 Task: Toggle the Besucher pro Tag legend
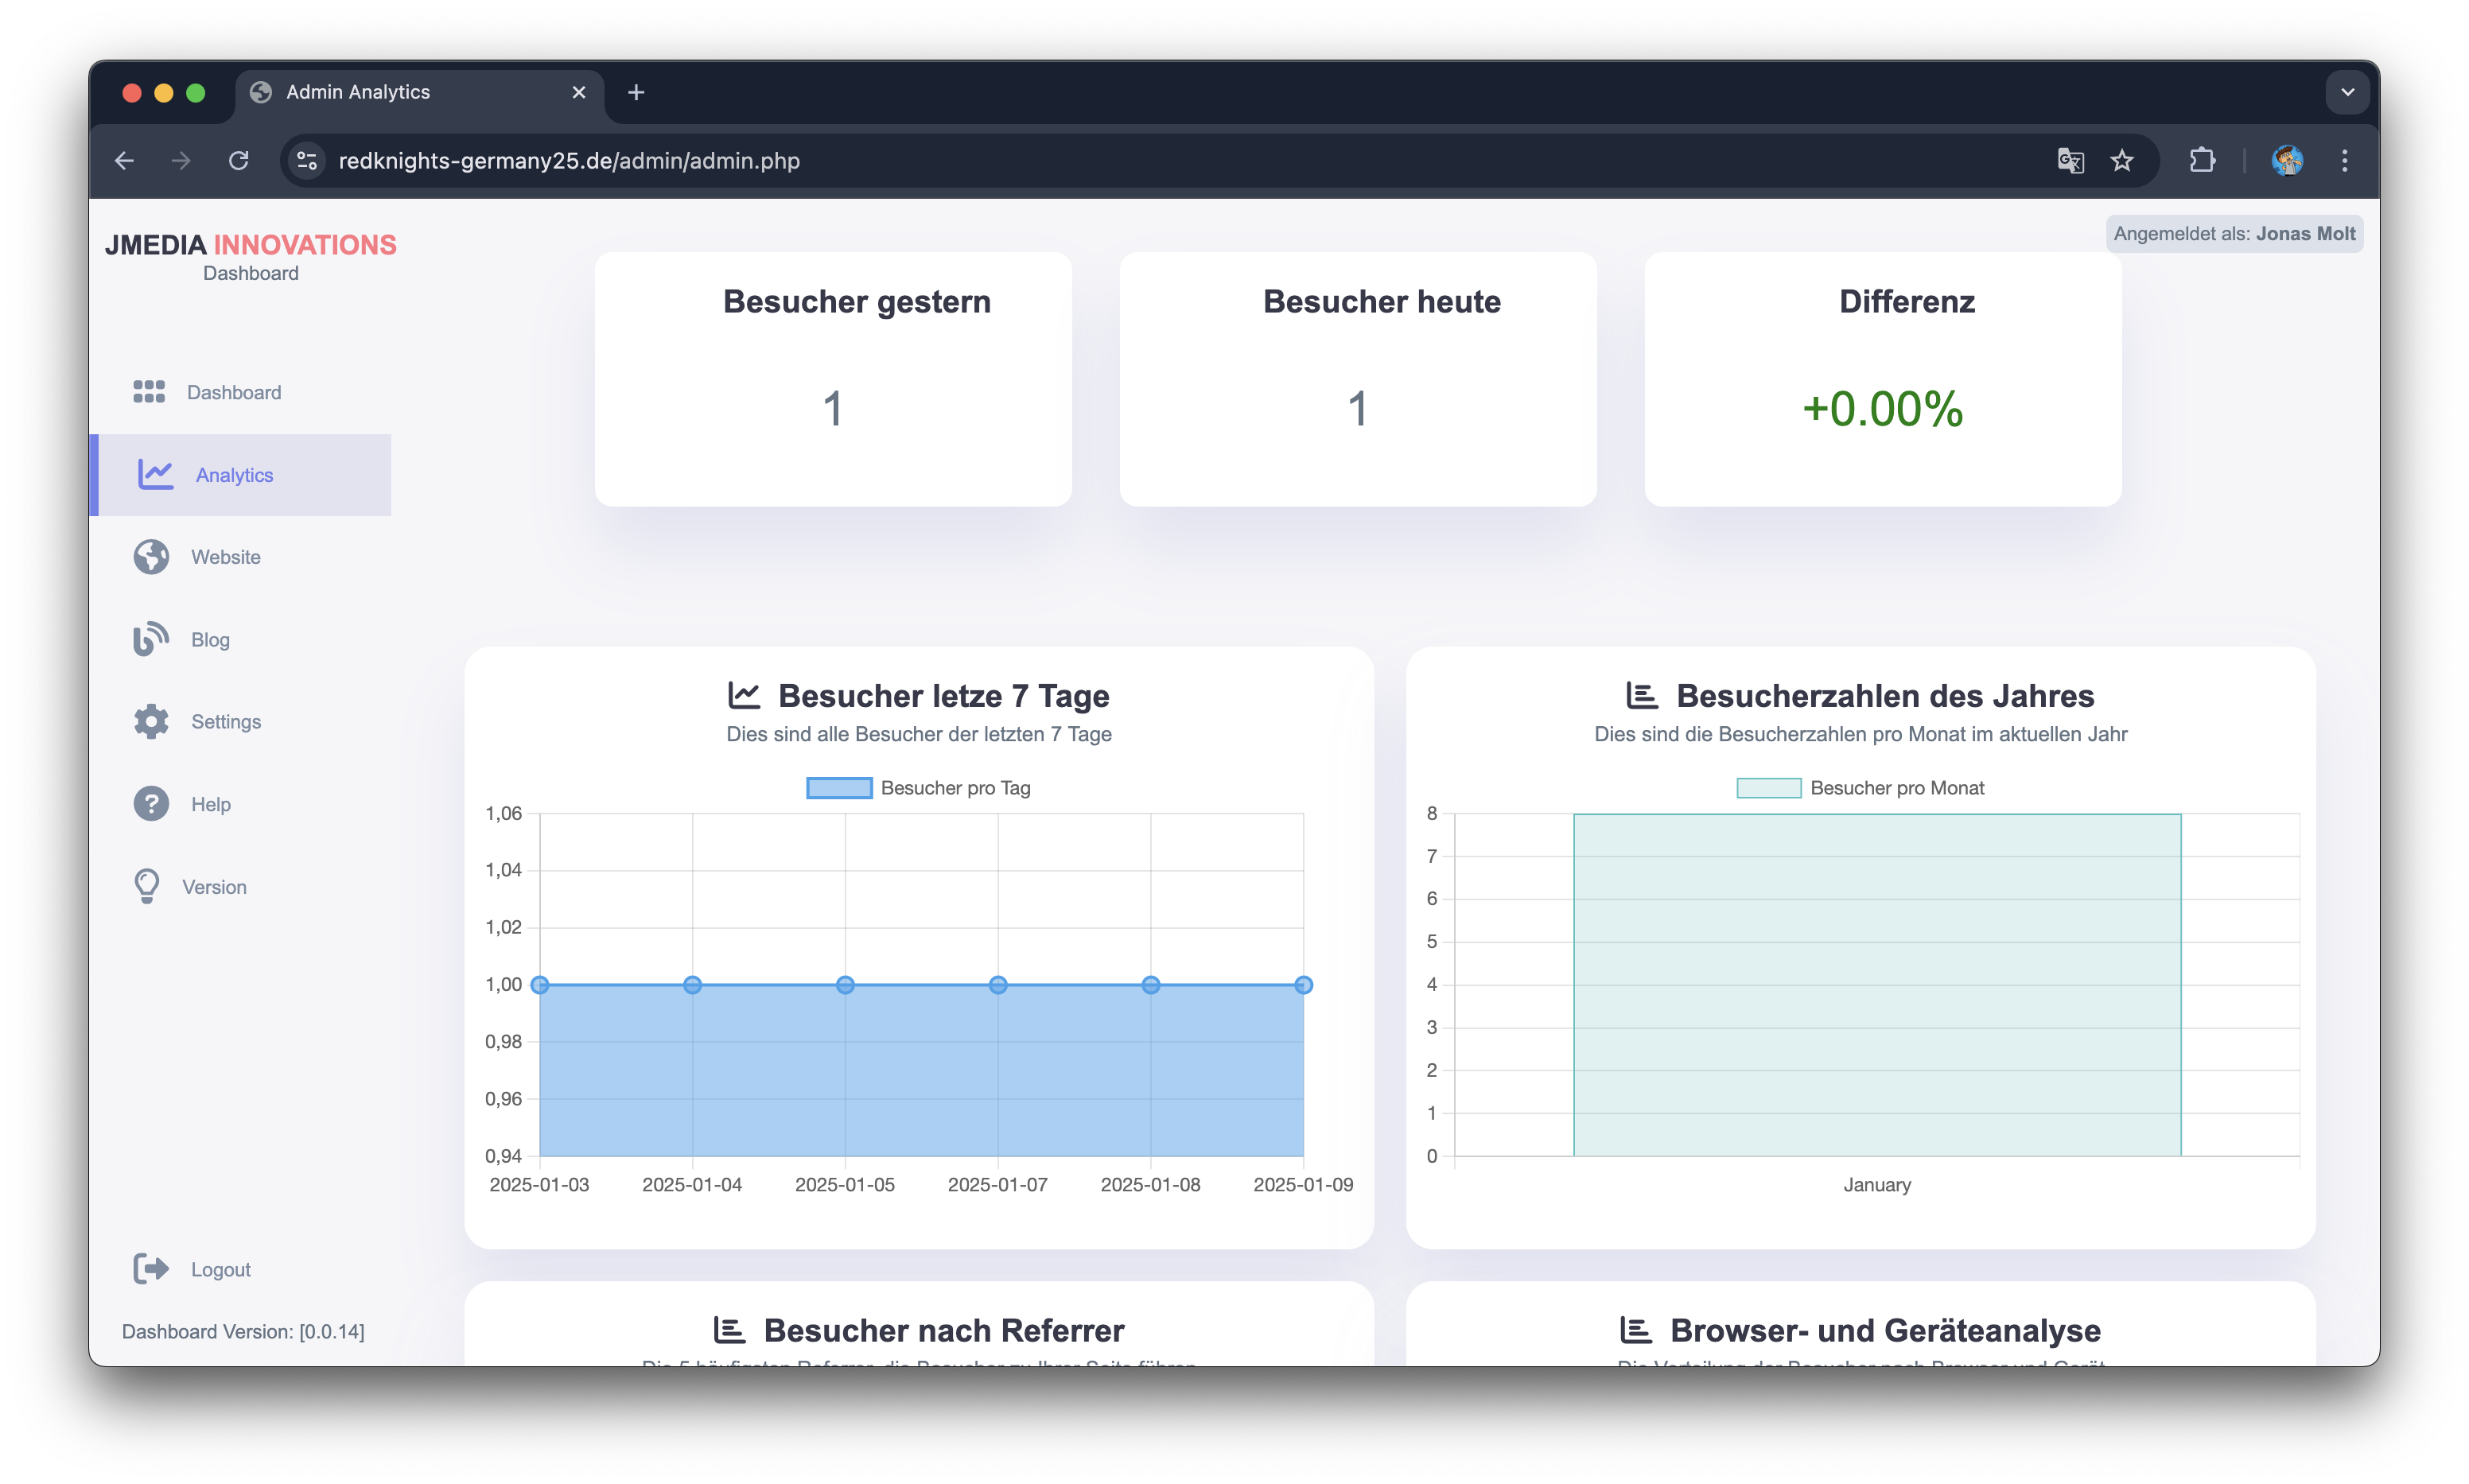[x=918, y=788]
